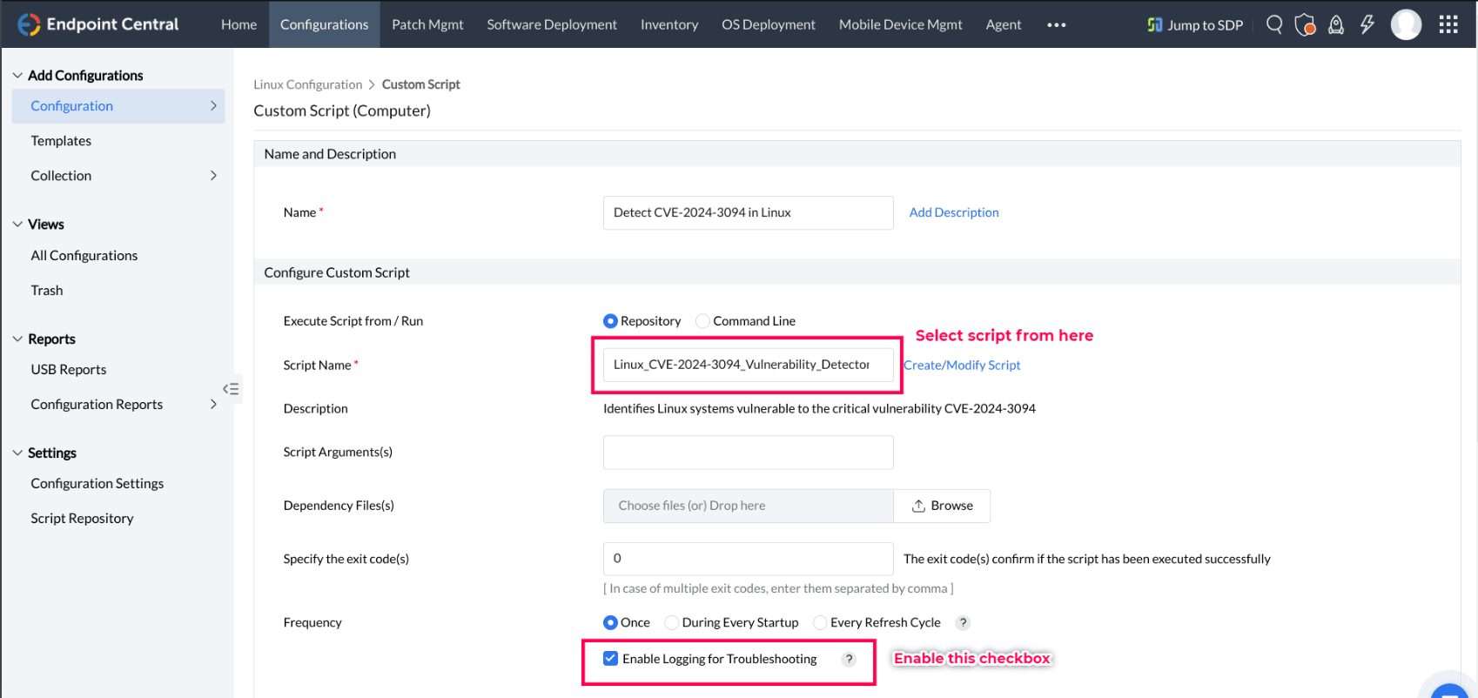Collapse the Add Configurations section
The image size is (1478, 698).
[17, 76]
